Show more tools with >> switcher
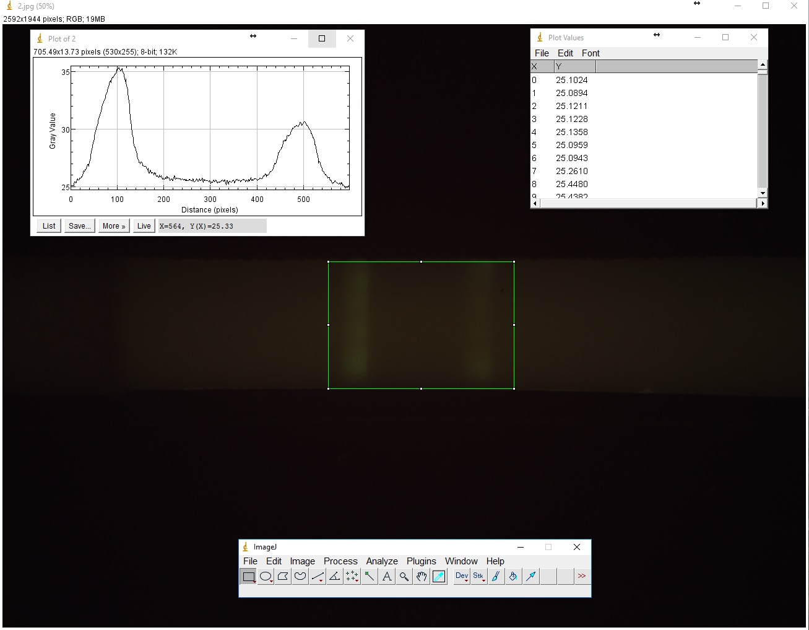 pyautogui.click(x=582, y=577)
